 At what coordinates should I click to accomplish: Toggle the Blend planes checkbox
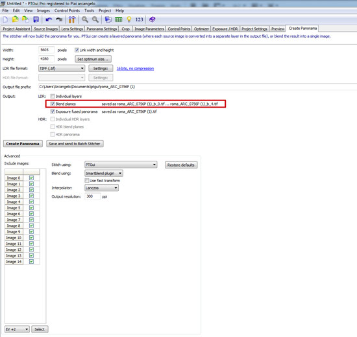pyautogui.click(x=53, y=104)
